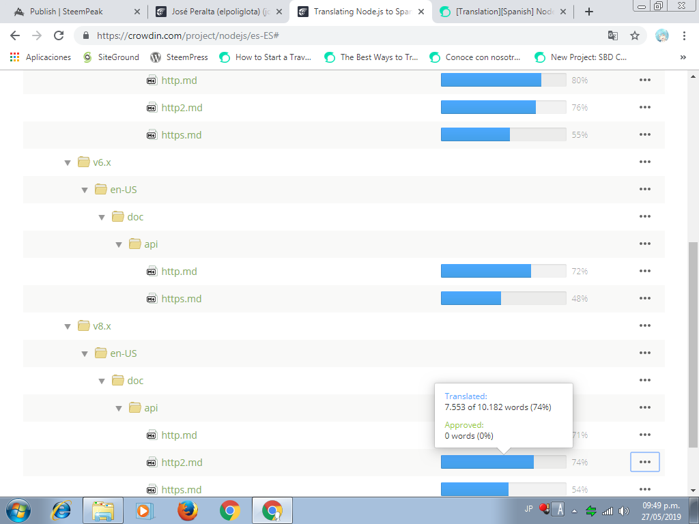The width and height of the screenshot is (699, 524).
Task: Open the ellipsis menu for v6.x folder
Action: pos(644,162)
